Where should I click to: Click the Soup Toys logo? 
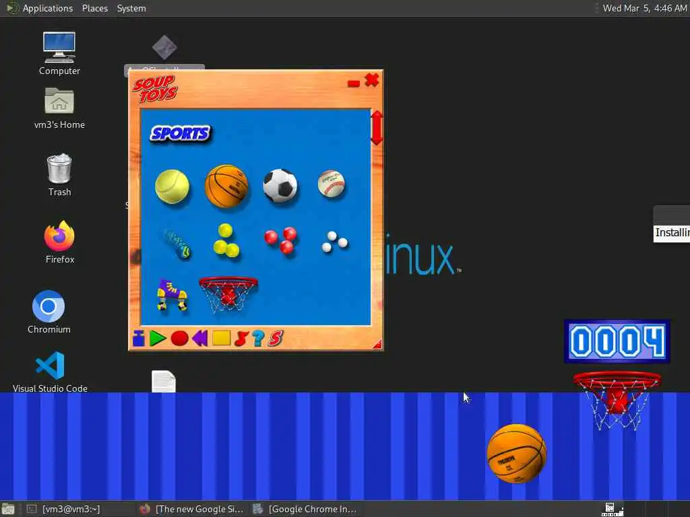coord(155,90)
